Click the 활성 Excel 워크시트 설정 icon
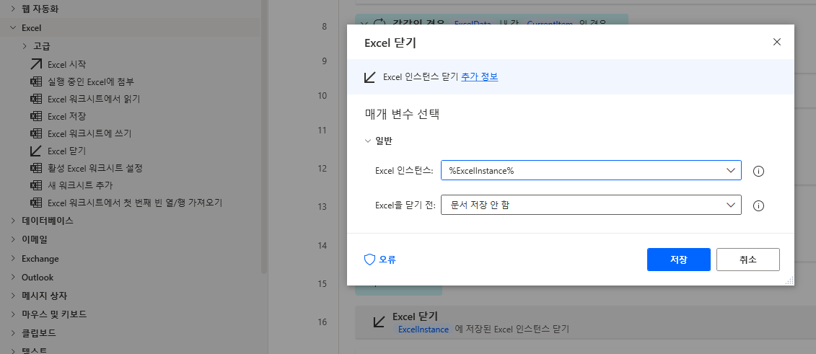Image resolution: width=816 pixels, height=354 pixels. [36, 168]
